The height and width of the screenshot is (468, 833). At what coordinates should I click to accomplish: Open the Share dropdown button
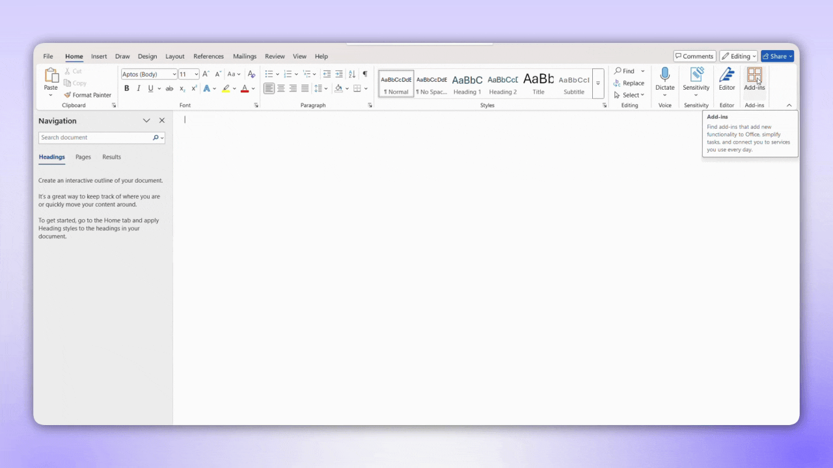tap(778, 57)
